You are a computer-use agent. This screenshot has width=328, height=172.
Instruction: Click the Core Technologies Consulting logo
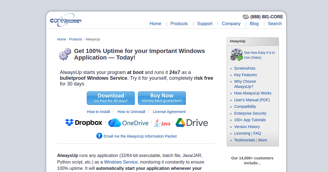tap(66, 20)
